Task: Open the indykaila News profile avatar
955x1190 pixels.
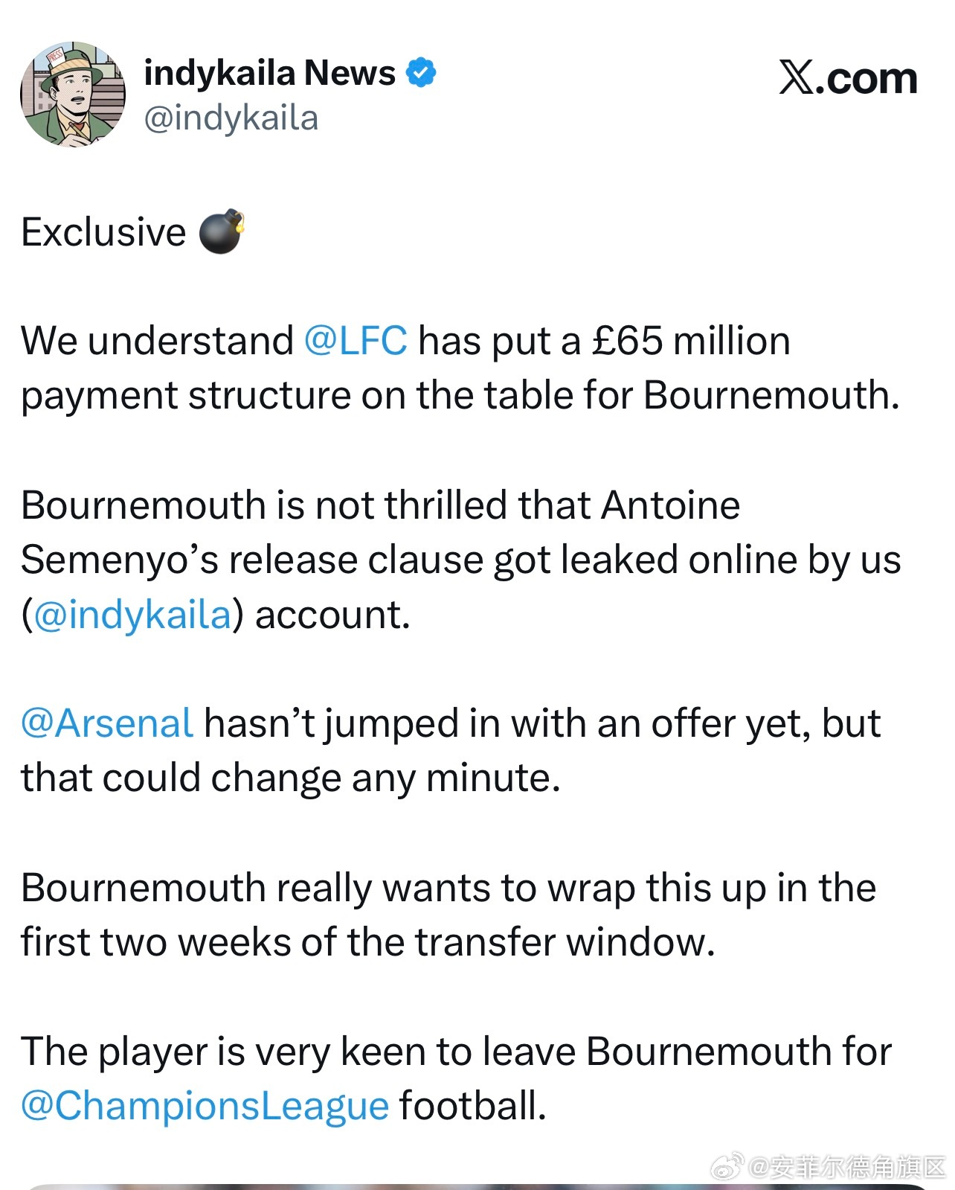Action: point(73,95)
